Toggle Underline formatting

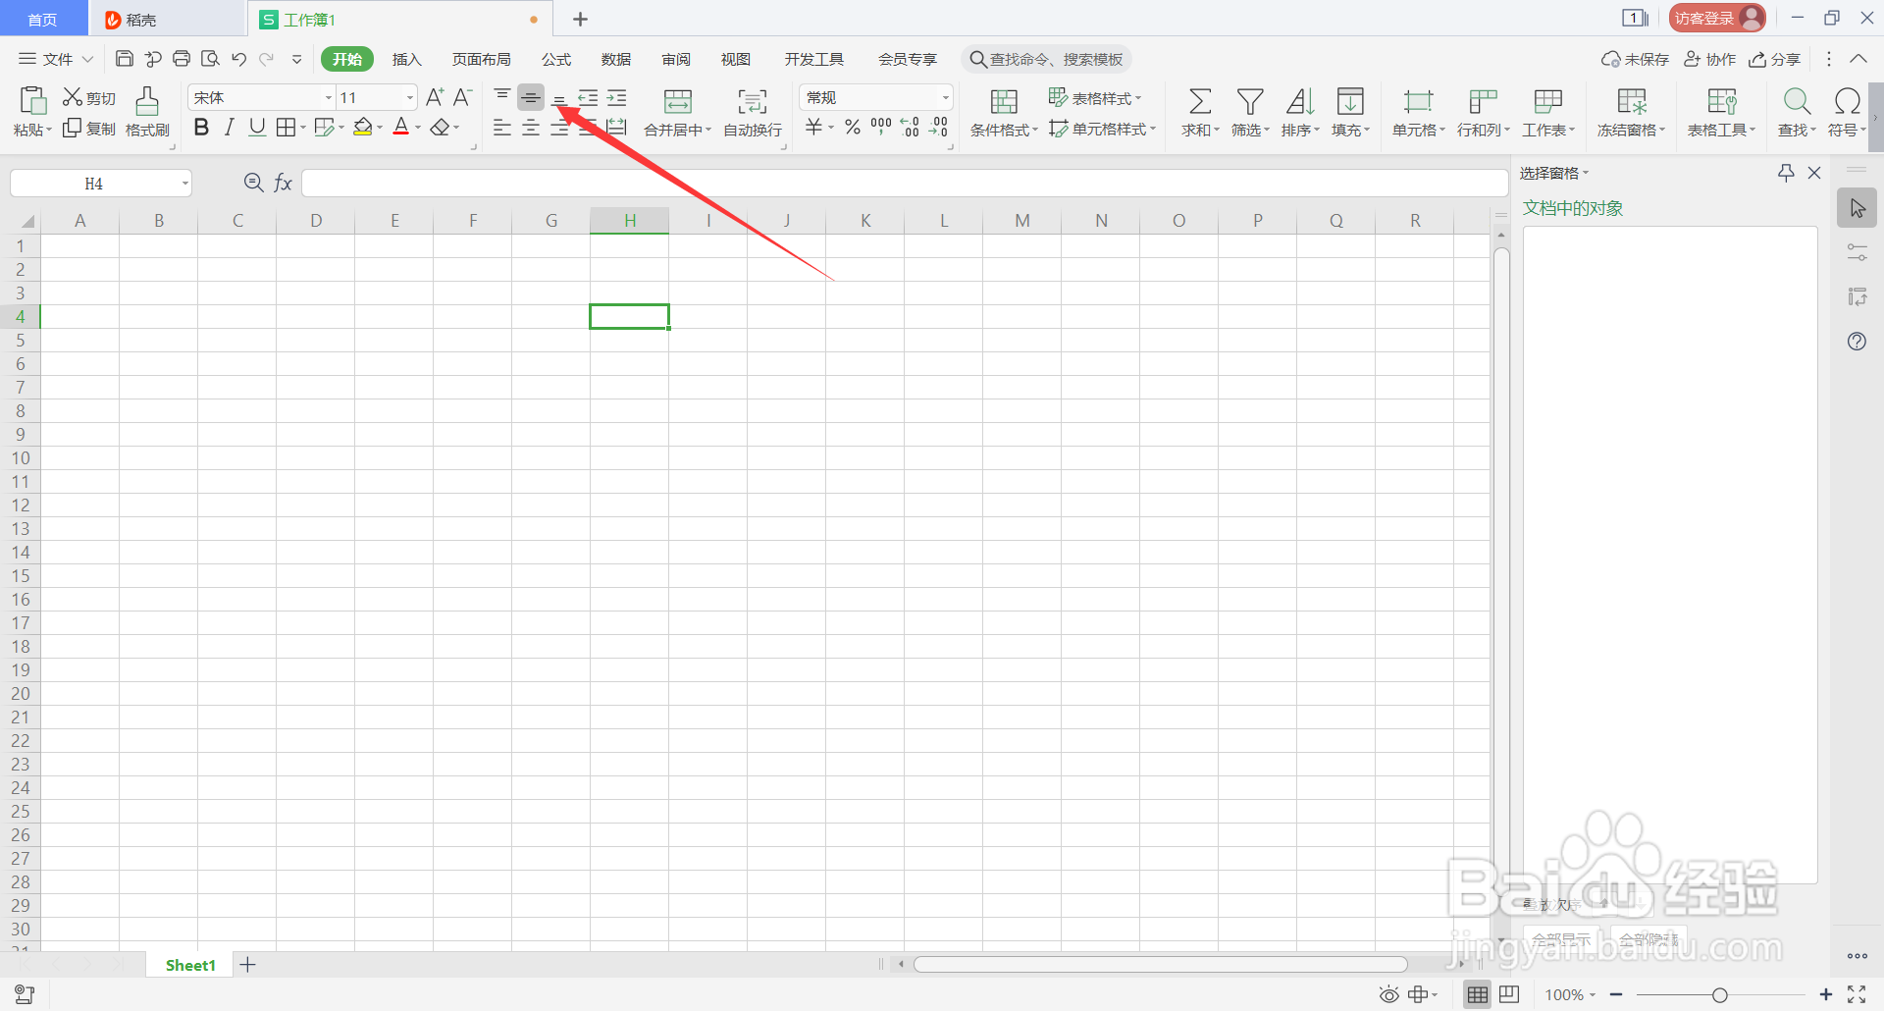[257, 128]
